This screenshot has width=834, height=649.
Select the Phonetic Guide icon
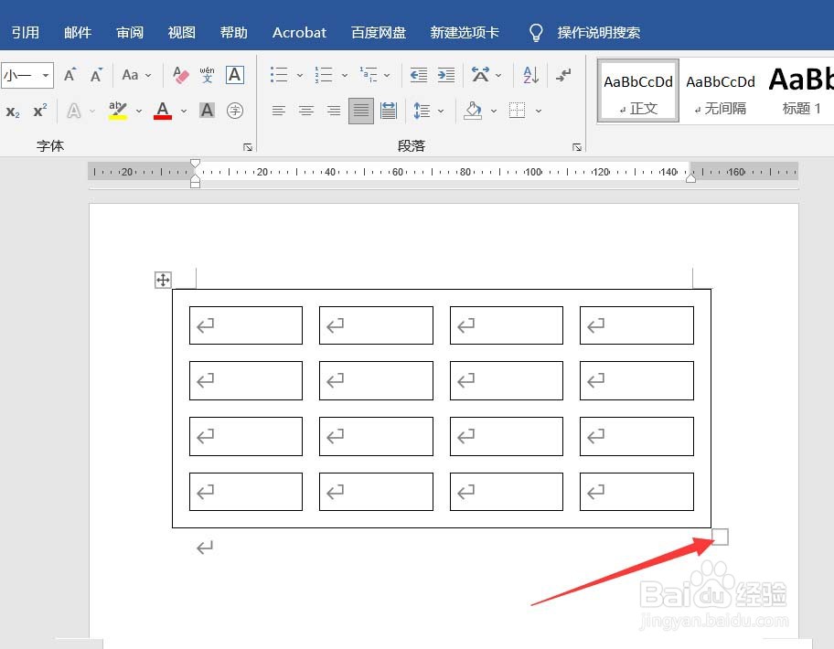coord(208,75)
